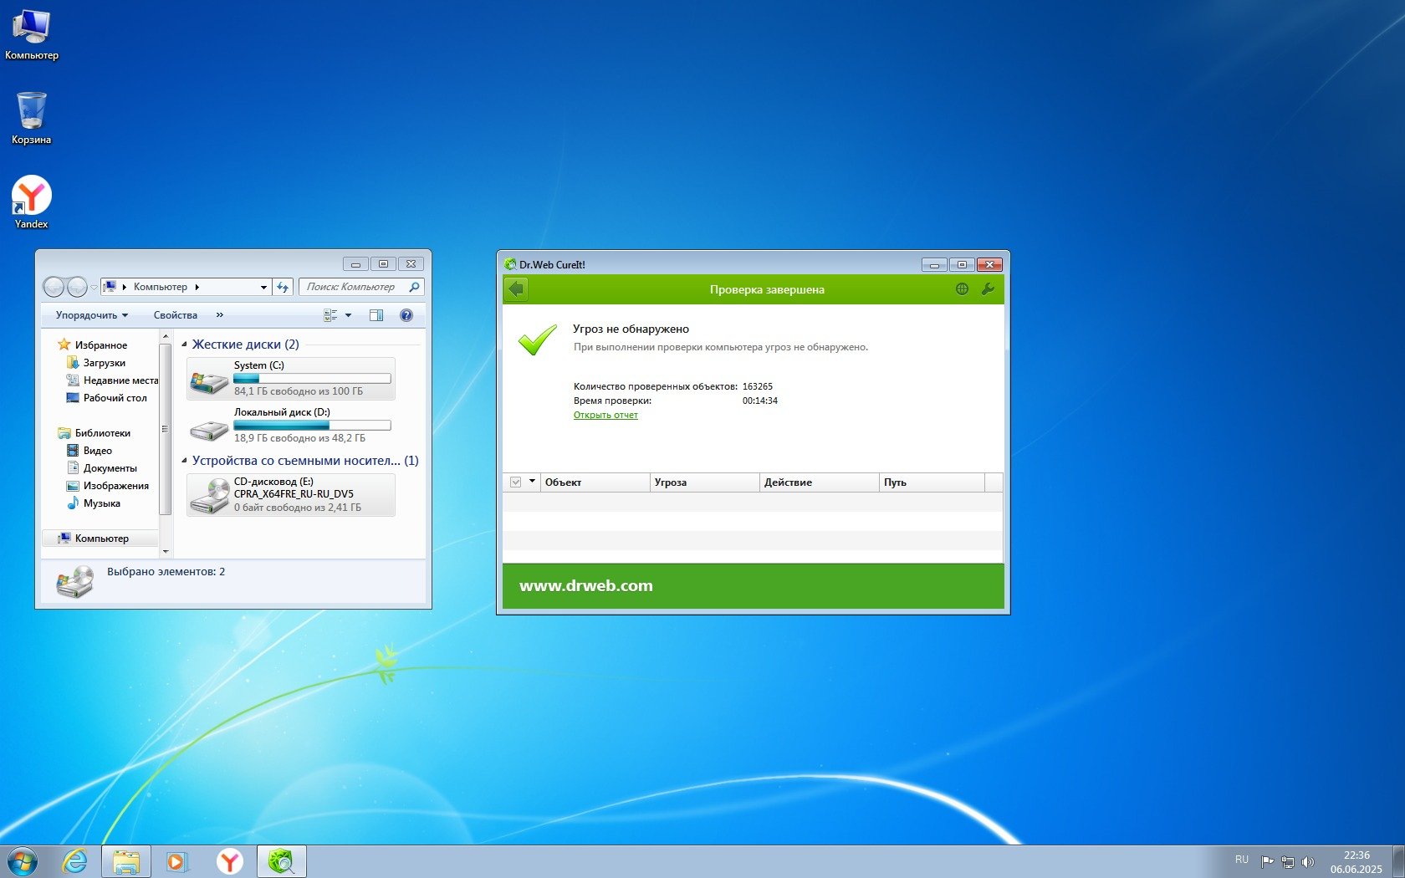Click Свойства in Explorer toolbar

(175, 315)
